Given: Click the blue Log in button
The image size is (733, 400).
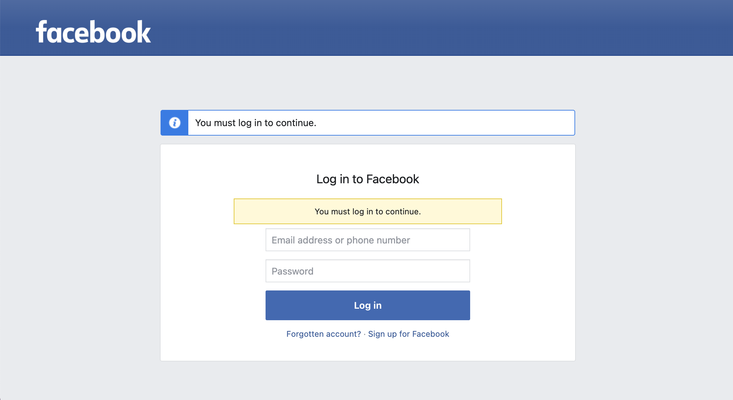Looking at the screenshot, I should [368, 305].
